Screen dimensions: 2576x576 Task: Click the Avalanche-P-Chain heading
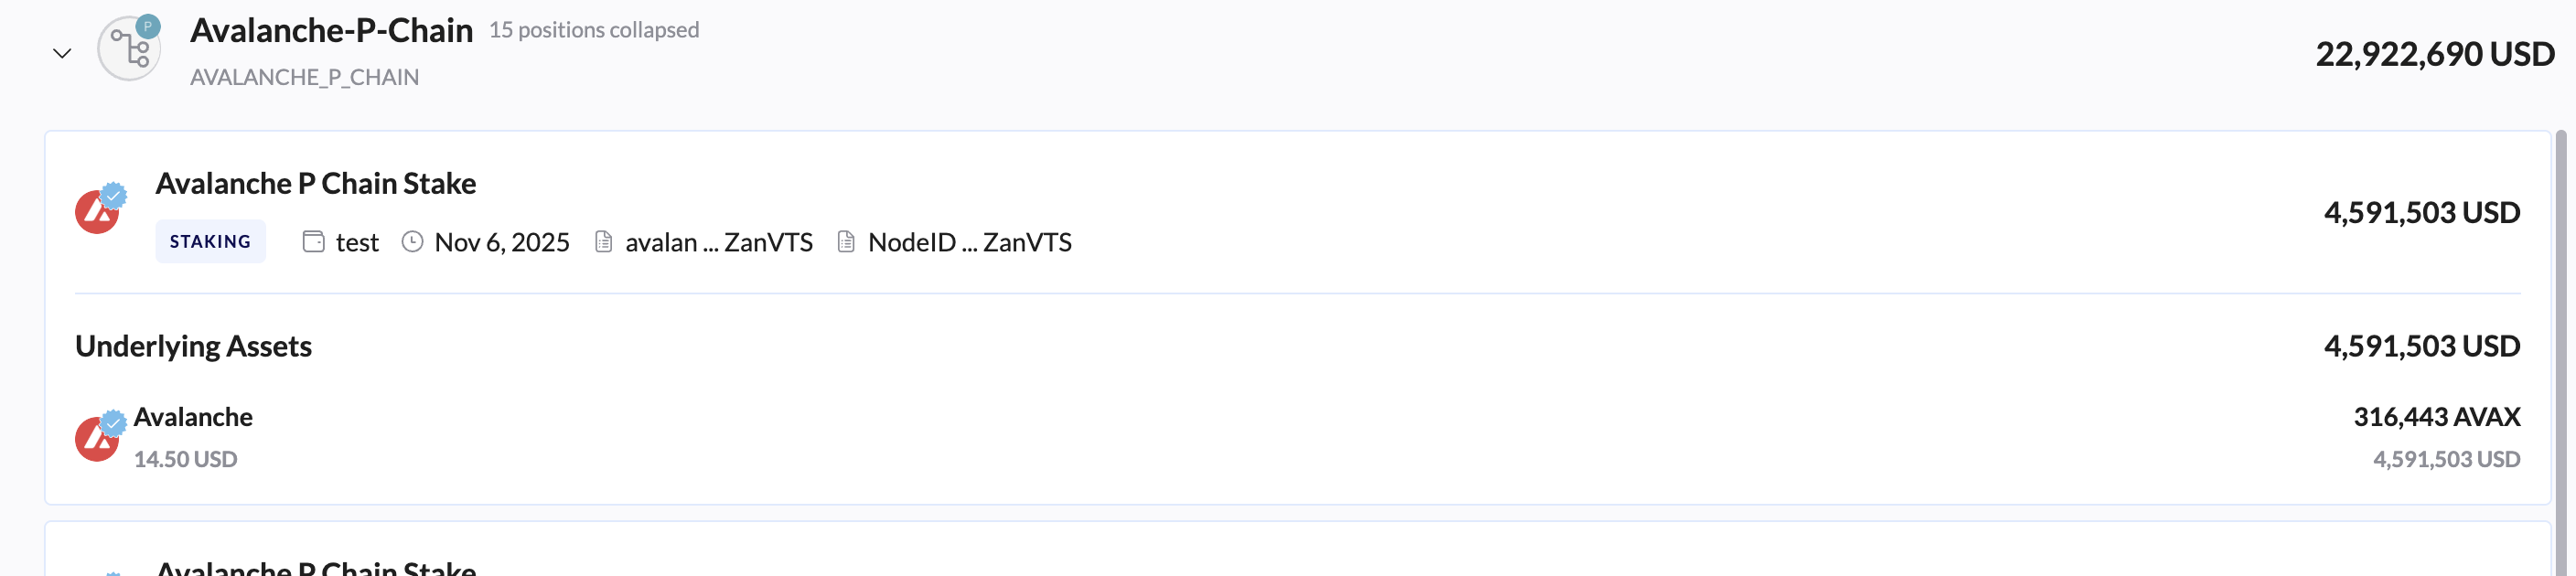[x=331, y=31]
